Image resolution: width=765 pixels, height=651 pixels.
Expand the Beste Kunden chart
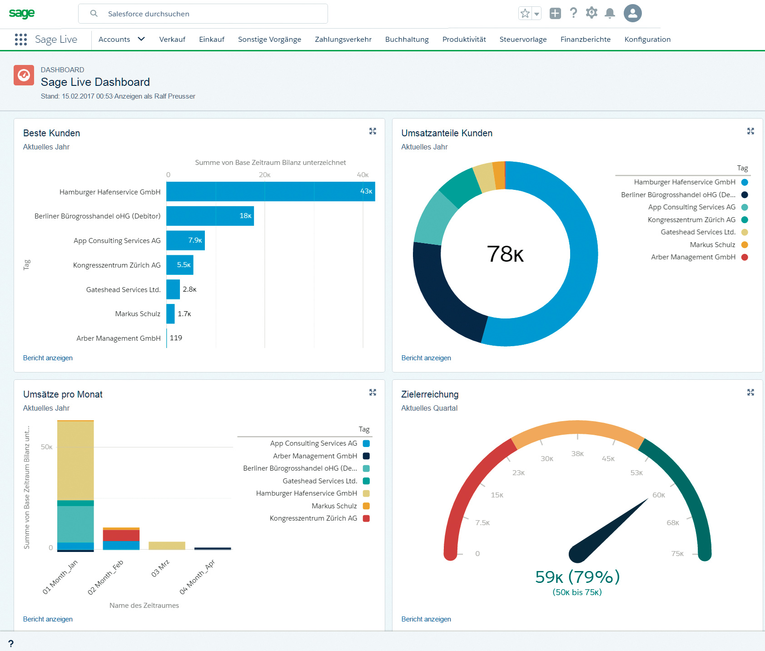pos(373,131)
